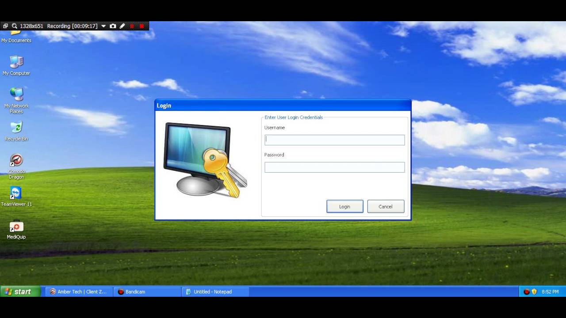This screenshot has height=318, width=566.
Task: Cancel the login dialog
Action: 386,206
